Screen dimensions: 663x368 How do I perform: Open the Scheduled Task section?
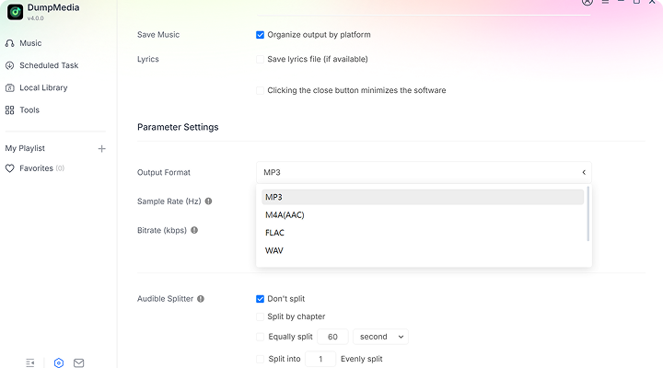pyautogui.click(x=48, y=65)
